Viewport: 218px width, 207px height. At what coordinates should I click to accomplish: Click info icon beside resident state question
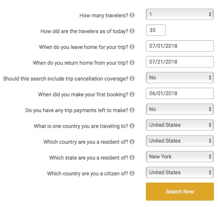(132, 157)
